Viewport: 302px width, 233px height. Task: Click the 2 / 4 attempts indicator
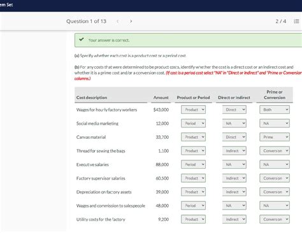281,21
